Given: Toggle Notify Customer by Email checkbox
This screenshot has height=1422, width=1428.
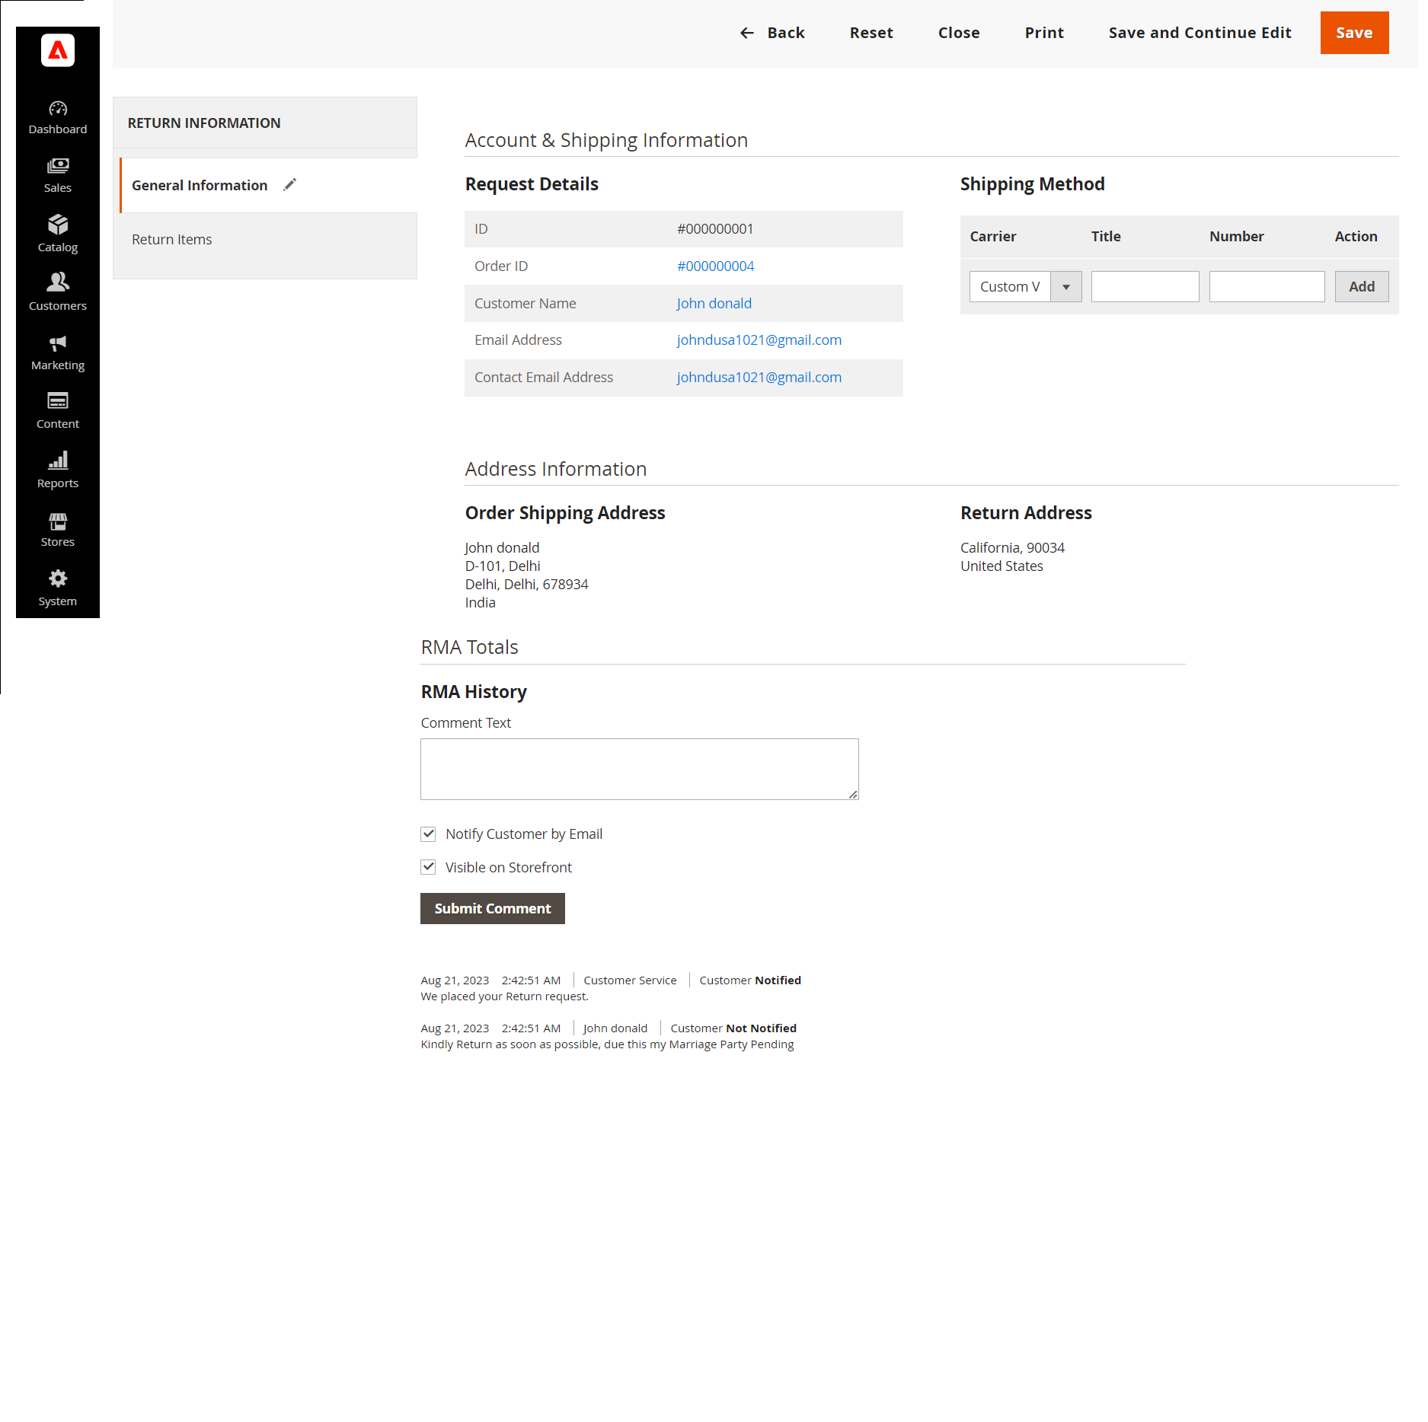Looking at the screenshot, I should (x=428, y=834).
